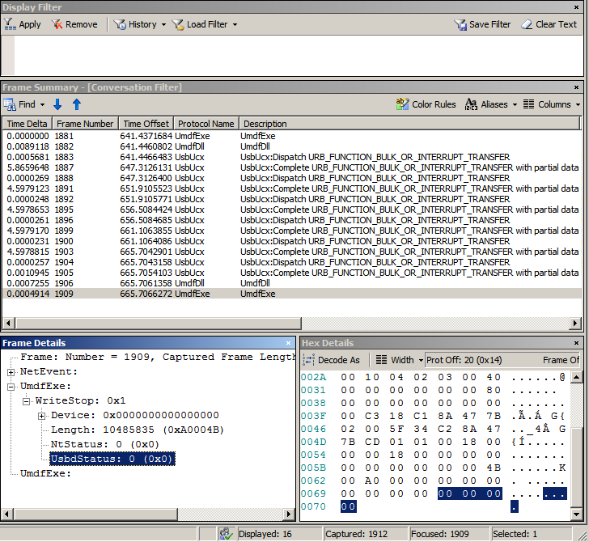589x542 pixels.
Task: Expand the NetEvent tree node
Action: click(11, 372)
